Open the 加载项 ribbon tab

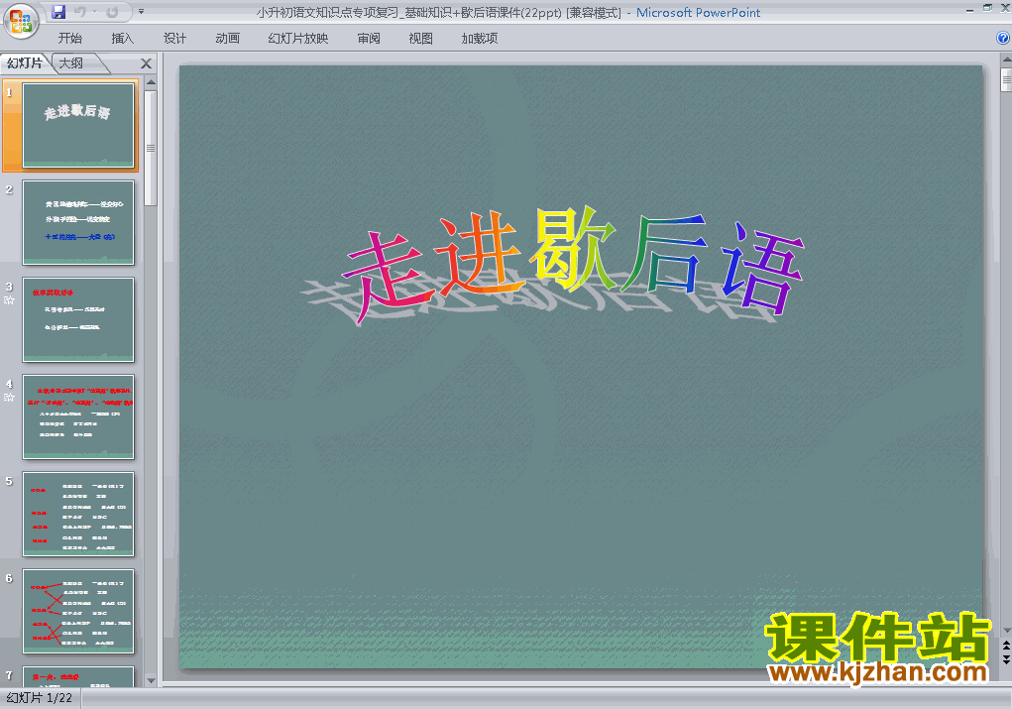[480, 38]
